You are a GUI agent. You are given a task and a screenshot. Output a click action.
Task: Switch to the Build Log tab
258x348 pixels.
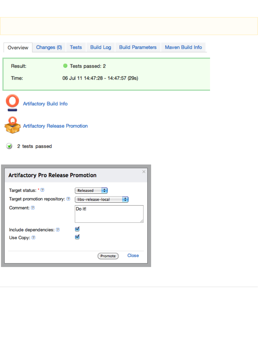[100, 47]
